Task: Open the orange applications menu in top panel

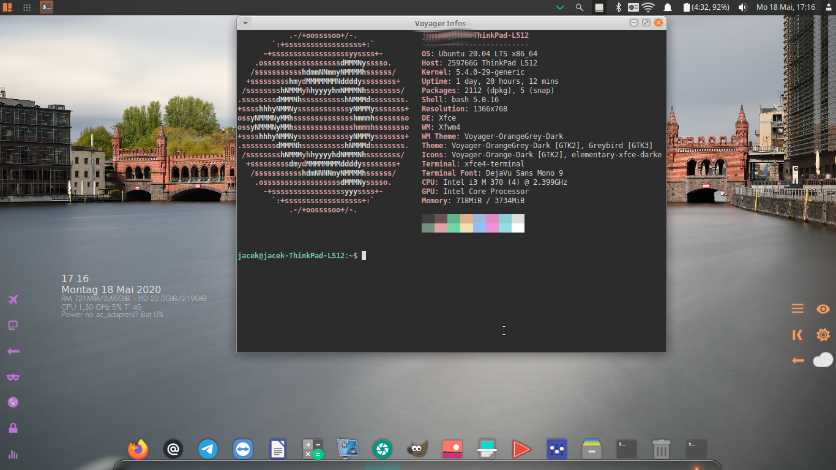Action: pos(7,7)
